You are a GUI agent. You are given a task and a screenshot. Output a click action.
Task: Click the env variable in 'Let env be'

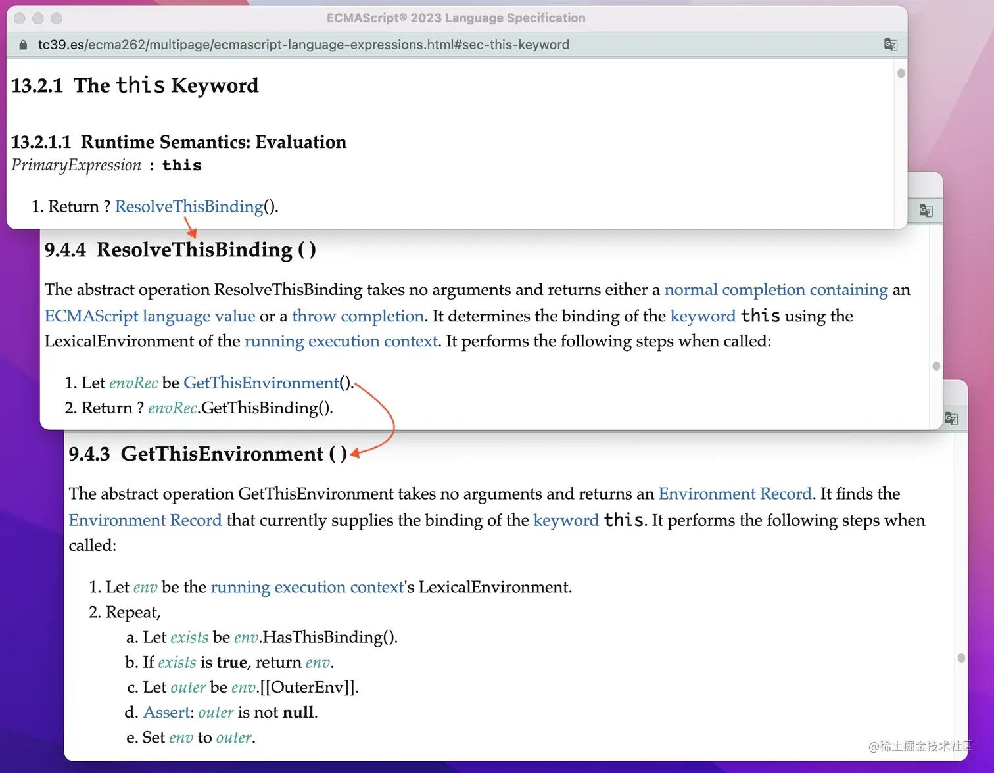click(145, 587)
